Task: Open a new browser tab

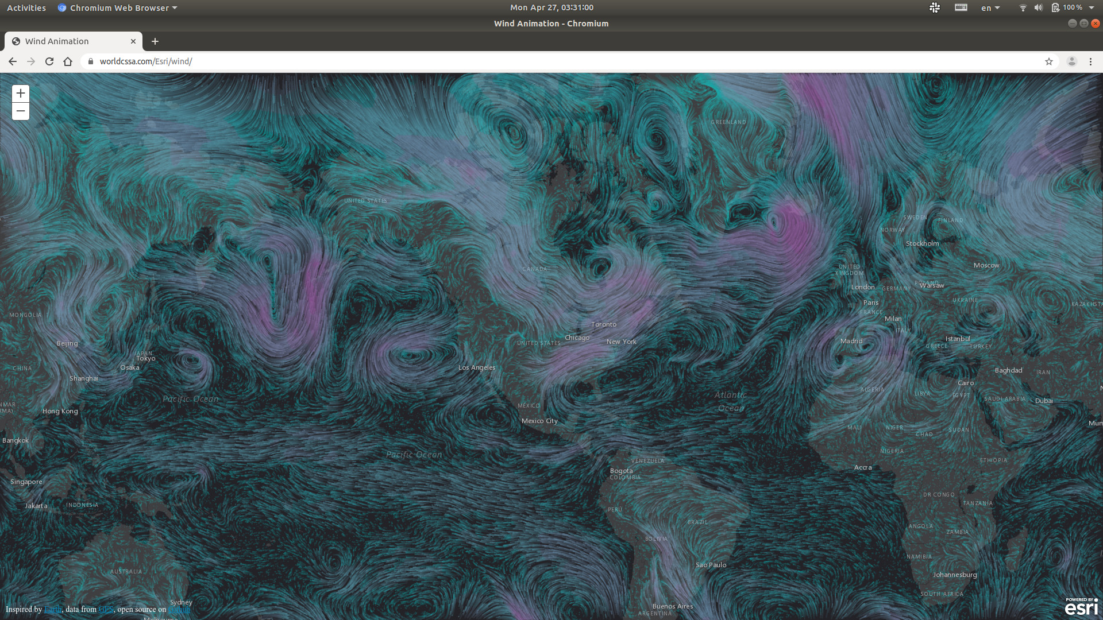Action: (155, 41)
